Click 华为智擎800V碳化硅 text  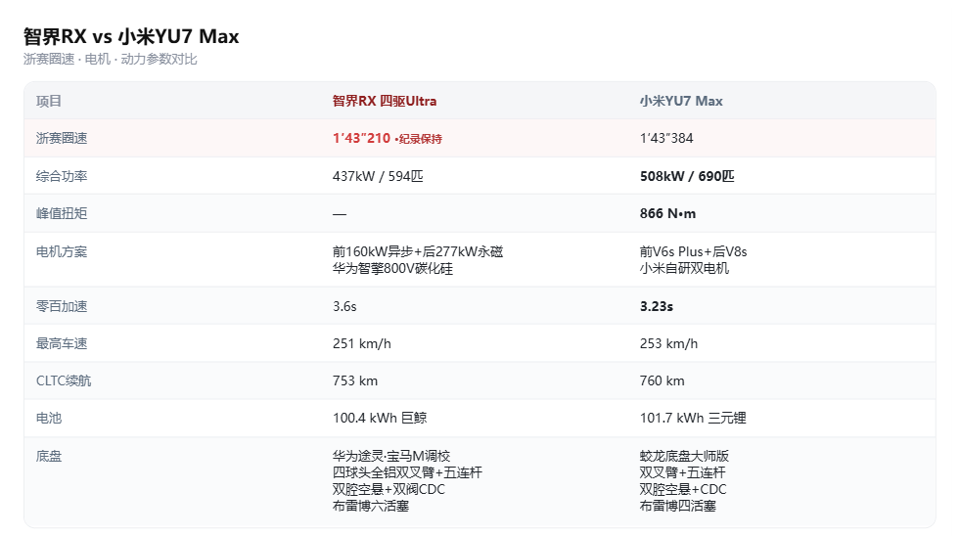[x=392, y=269]
